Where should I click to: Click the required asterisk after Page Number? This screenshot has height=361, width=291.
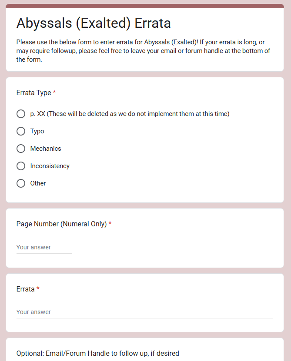tap(110, 224)
